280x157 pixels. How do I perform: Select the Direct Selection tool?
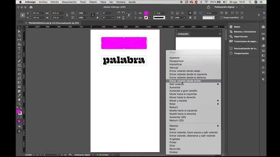point(19,31)
